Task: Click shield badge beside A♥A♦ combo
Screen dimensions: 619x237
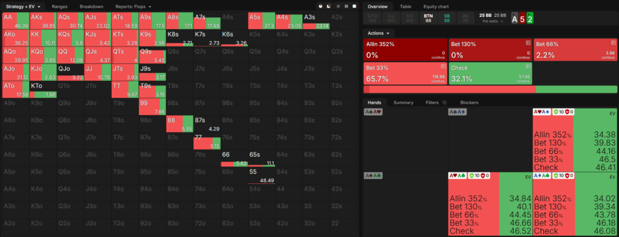Action: (x=563, y=112)
